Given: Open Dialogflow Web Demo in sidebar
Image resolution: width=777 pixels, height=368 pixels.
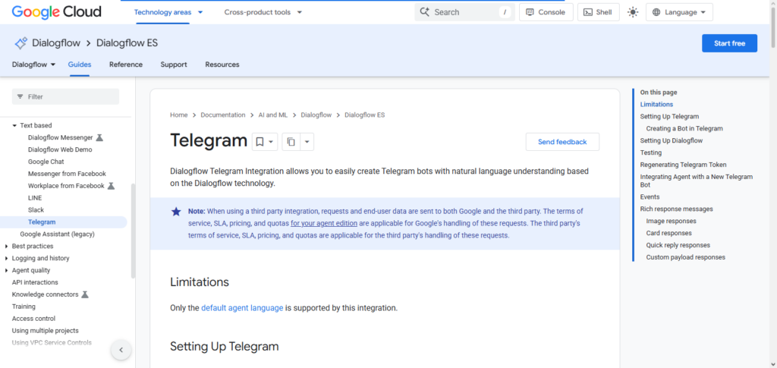Looking at the screenshot, I should (x=60, y=149).
